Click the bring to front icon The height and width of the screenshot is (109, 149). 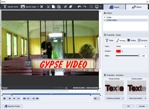(x=65, y=7)
